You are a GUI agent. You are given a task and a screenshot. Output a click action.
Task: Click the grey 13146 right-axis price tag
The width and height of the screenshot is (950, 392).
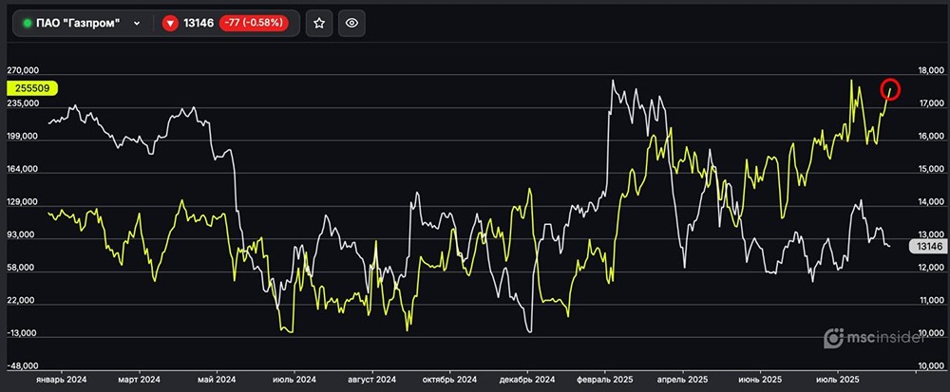(x=925, y=246)
